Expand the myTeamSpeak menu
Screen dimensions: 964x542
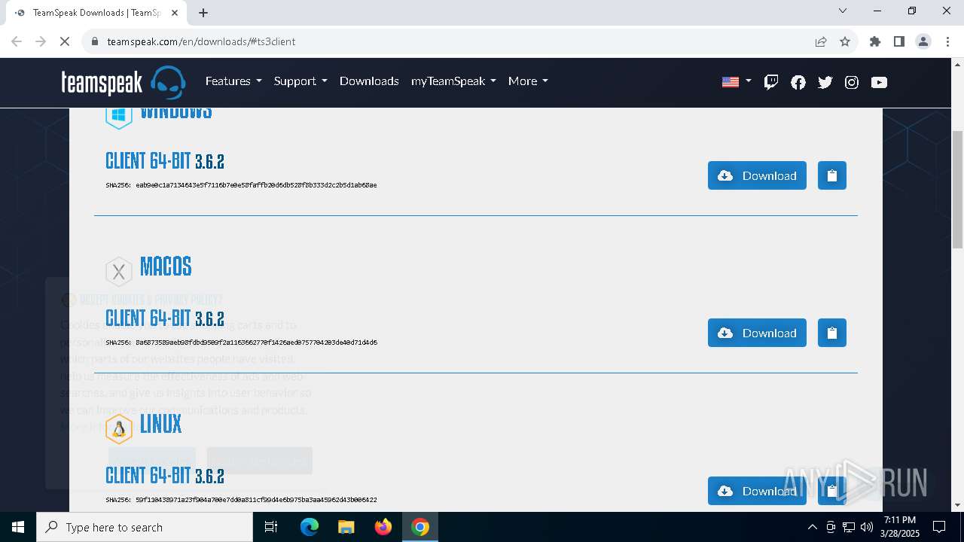[x=453, y=81]
